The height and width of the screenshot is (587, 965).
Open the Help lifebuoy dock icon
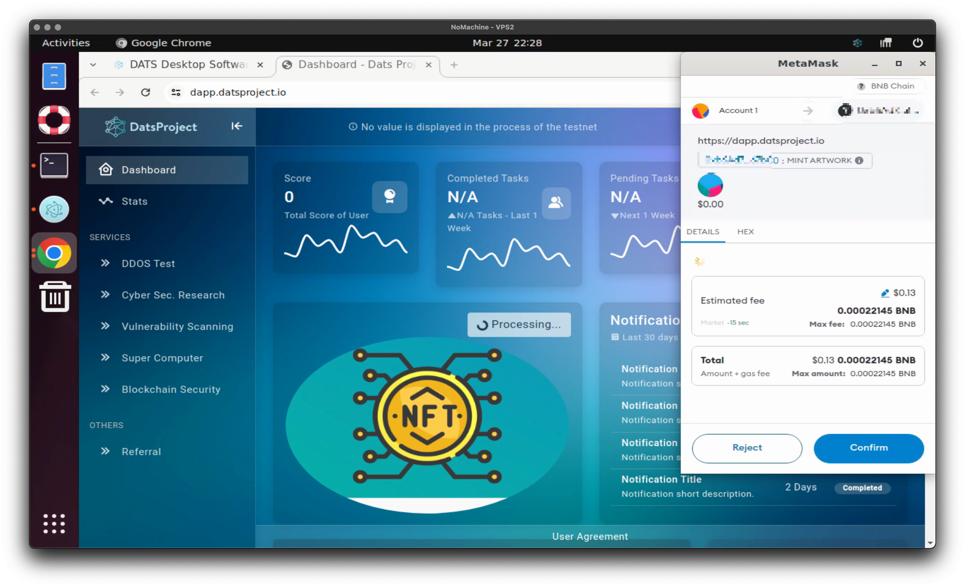click(x=54, y=120)
